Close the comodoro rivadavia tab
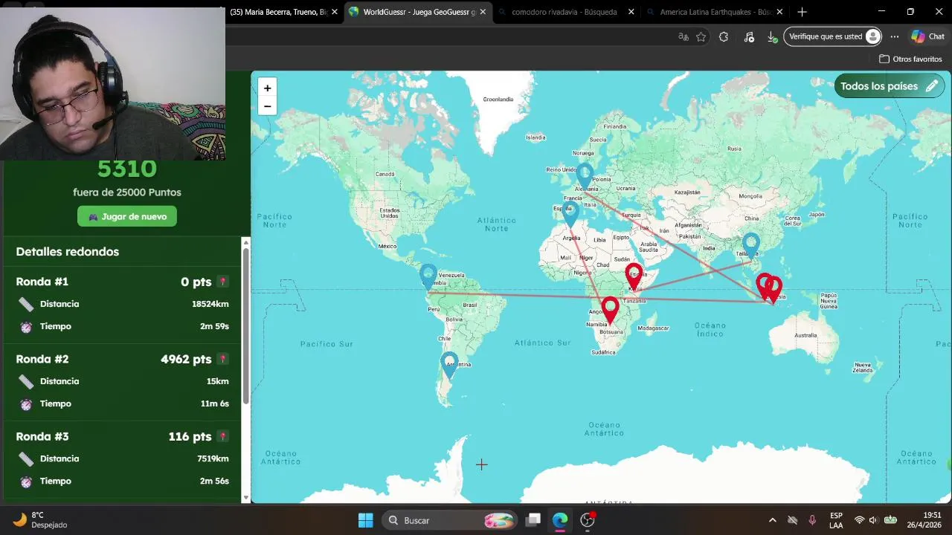 pos(631,12)
